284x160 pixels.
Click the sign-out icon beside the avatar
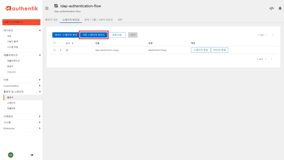click(x=32, y=155)
